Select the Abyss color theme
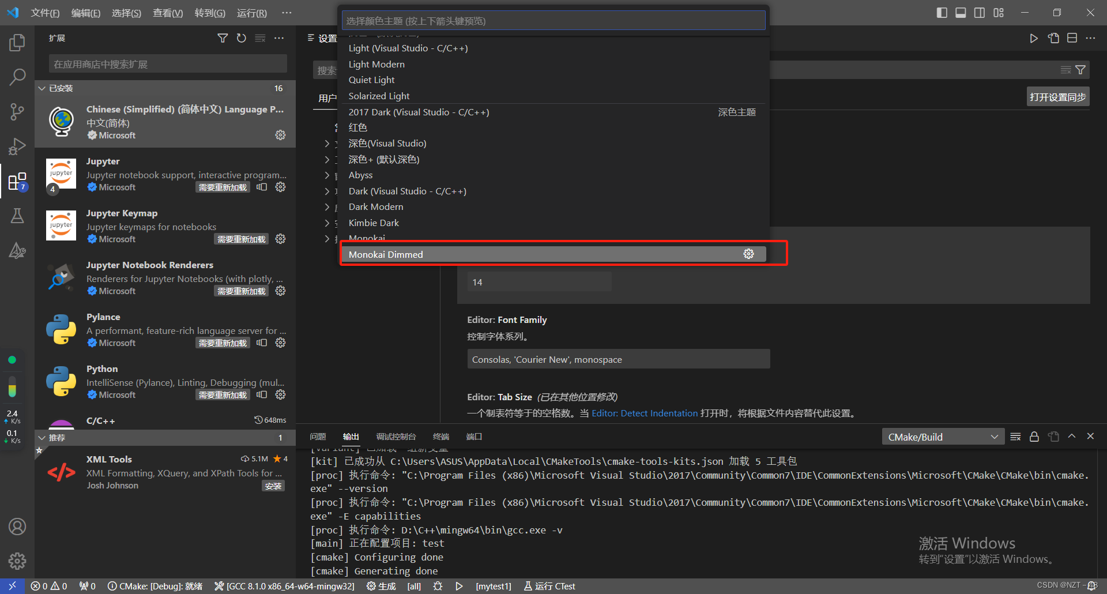The width and height of the screenshot is (1107, 594). (553, 175)
